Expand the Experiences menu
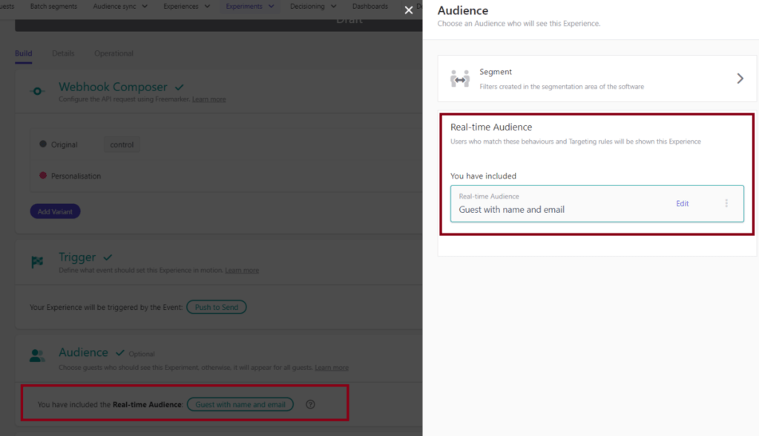The height and width of the screenshot is (436, 759). [186, 7]
